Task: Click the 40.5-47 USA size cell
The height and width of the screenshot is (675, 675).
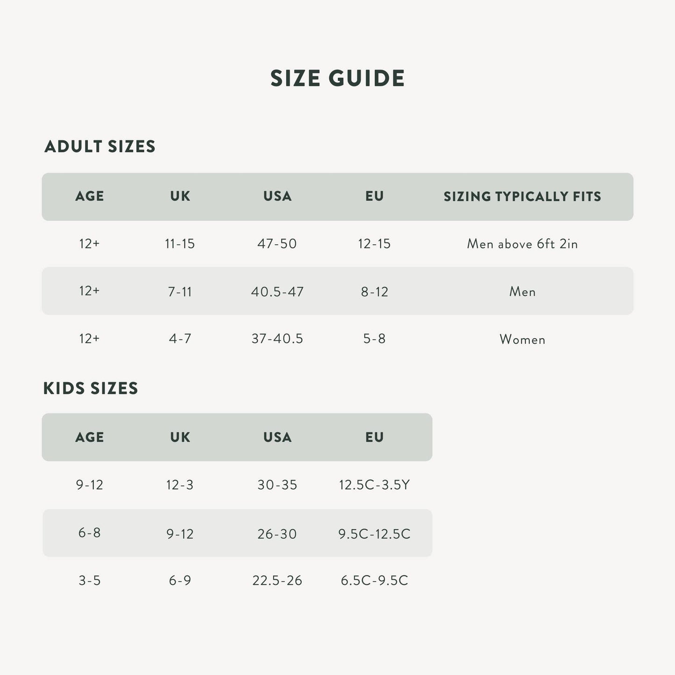Action: click(277, 291)
